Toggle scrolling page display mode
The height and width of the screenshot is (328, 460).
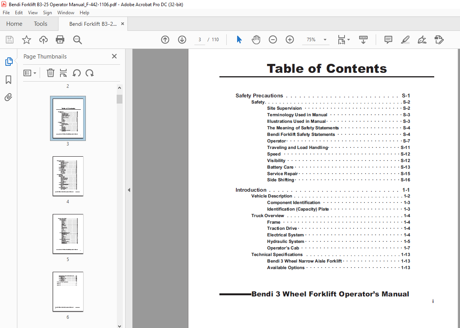[363, 40]
